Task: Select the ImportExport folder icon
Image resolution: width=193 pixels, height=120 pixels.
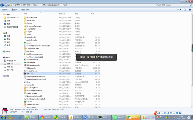Action: coord(25,18)
